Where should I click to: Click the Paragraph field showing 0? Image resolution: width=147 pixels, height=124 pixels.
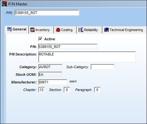pyautogui.click(x=97, y=90)
